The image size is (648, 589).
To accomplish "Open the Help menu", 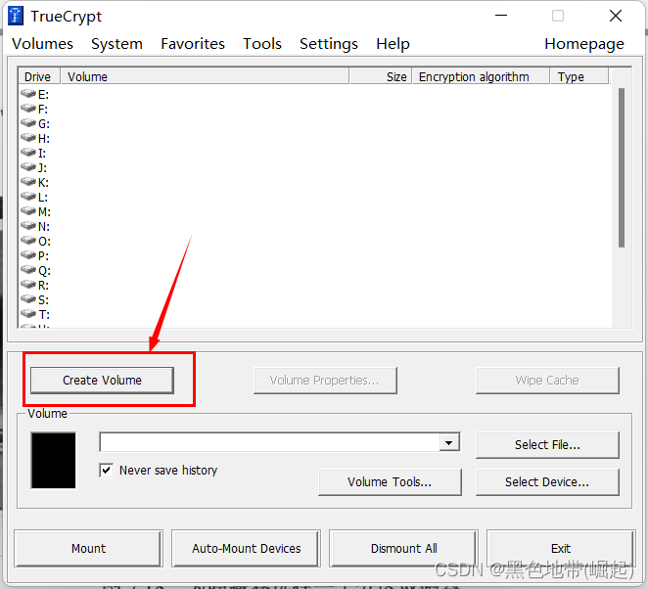I will [x=393, y=44].
